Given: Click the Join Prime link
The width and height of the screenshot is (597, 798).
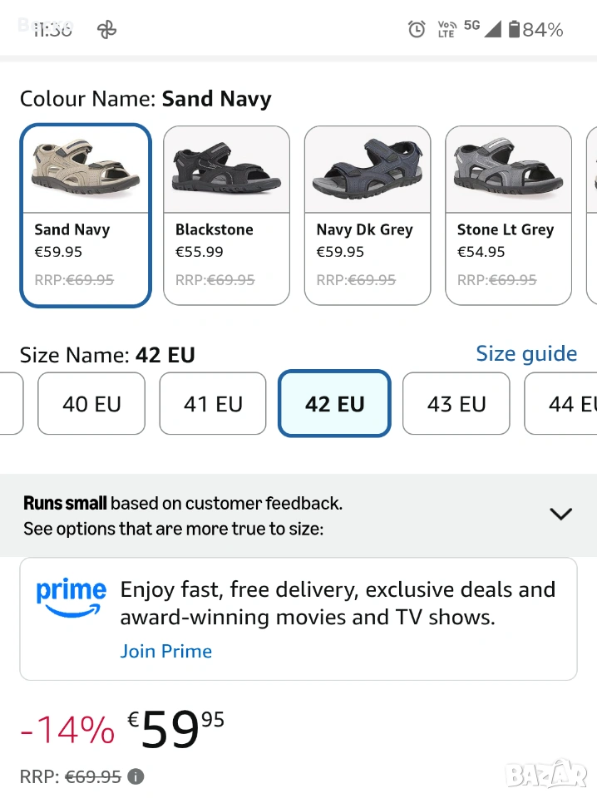Looking at the screenshot, I should [165, 651].
